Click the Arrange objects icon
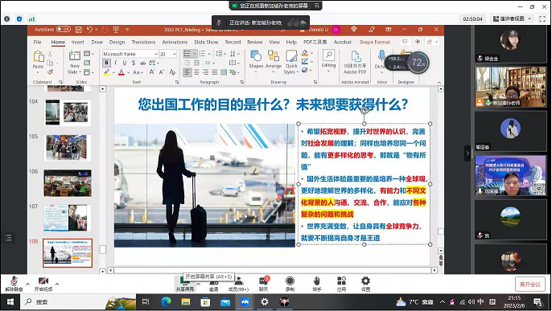 [274, 56]
